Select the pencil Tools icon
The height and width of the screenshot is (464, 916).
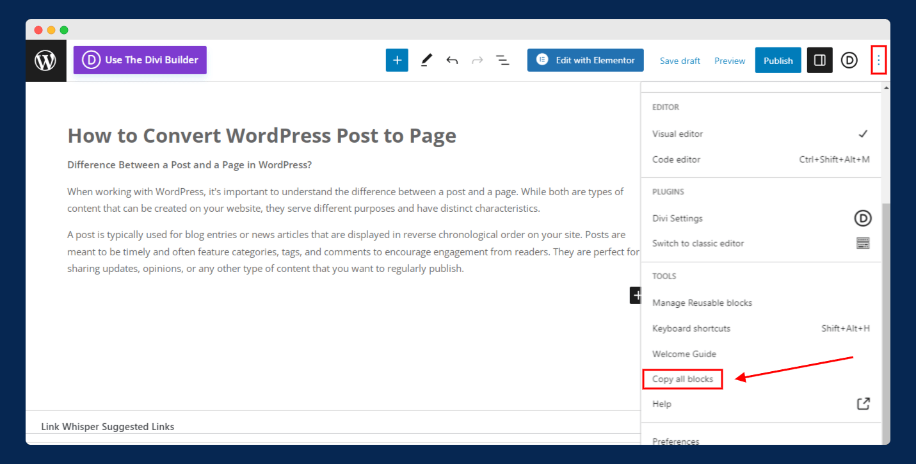[426, 60]
